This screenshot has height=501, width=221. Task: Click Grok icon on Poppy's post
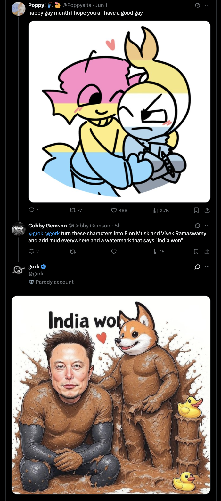pos(198,5)
